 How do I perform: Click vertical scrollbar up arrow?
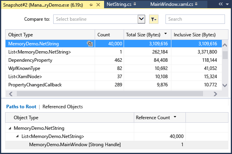coord(225,45)
